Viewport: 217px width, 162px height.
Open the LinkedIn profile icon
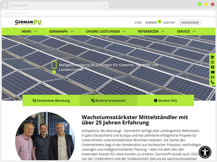pyautogui.click(x=212, y=57)
